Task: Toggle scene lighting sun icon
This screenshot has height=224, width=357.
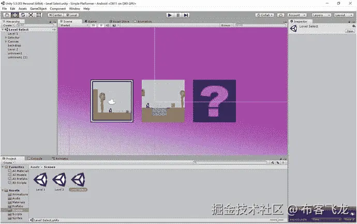Action: [x=101, y=25]
